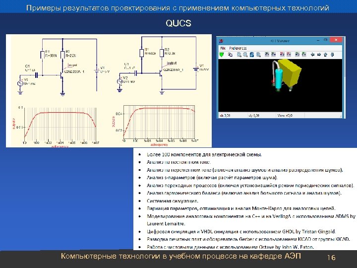Click the bullet starting 'Цифровая симуляция и VHDL'
Image resolution: width=357 pixels, height=268 pixels.
point(241,232)
